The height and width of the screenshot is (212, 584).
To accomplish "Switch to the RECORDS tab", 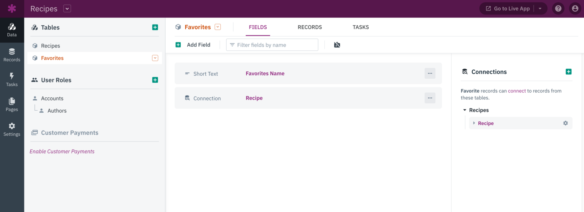I will pos(310,27).
